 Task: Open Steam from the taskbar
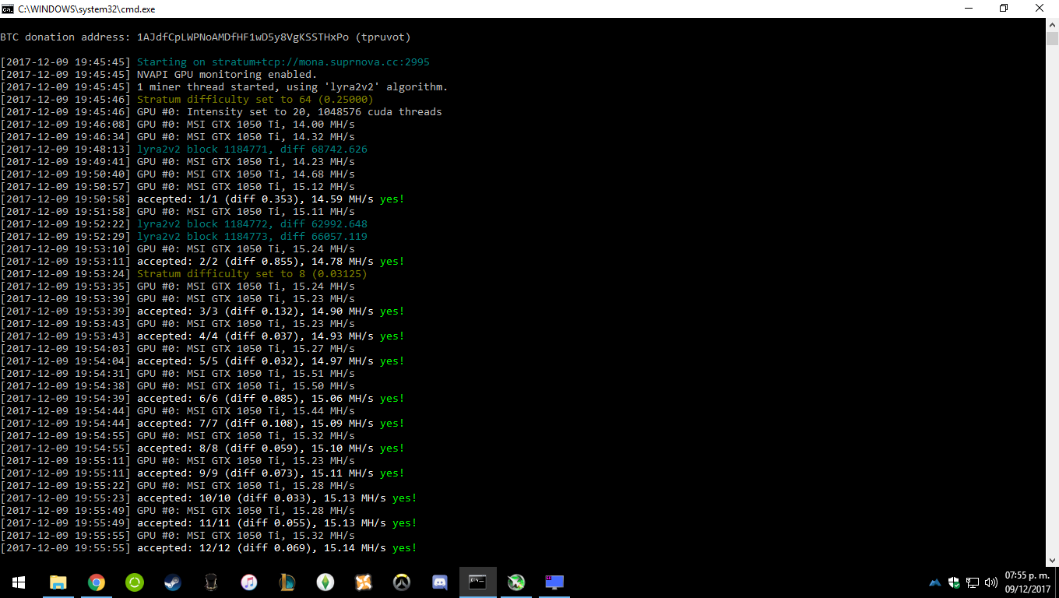[172, 582]
